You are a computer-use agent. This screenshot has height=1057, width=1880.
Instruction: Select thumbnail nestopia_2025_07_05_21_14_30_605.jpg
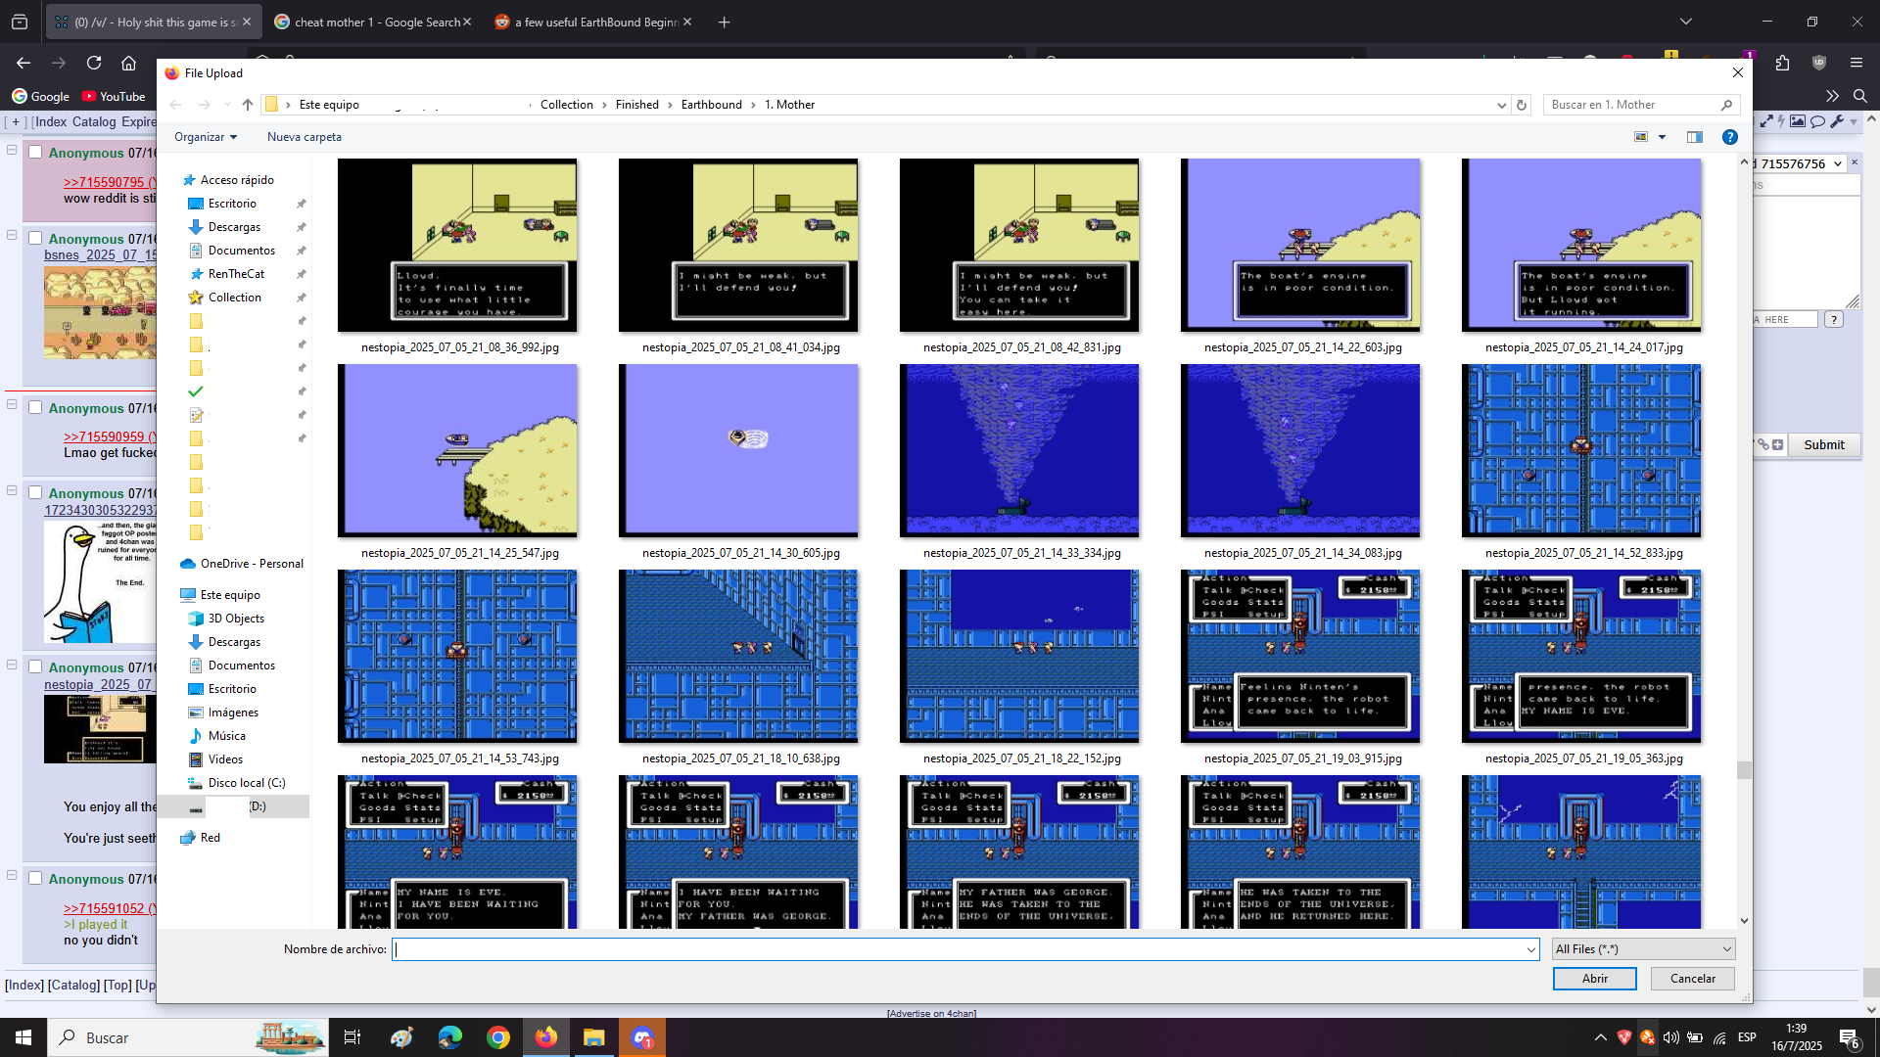pyautogui.click(x=738, y=451)
